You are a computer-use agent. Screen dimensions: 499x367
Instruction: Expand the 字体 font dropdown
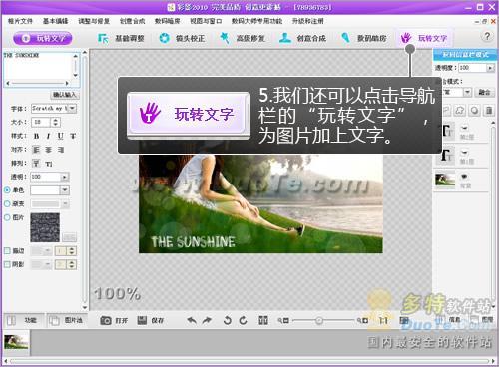73,108
